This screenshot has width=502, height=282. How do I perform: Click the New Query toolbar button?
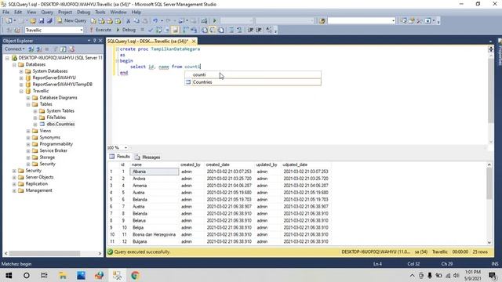(72, 20)
